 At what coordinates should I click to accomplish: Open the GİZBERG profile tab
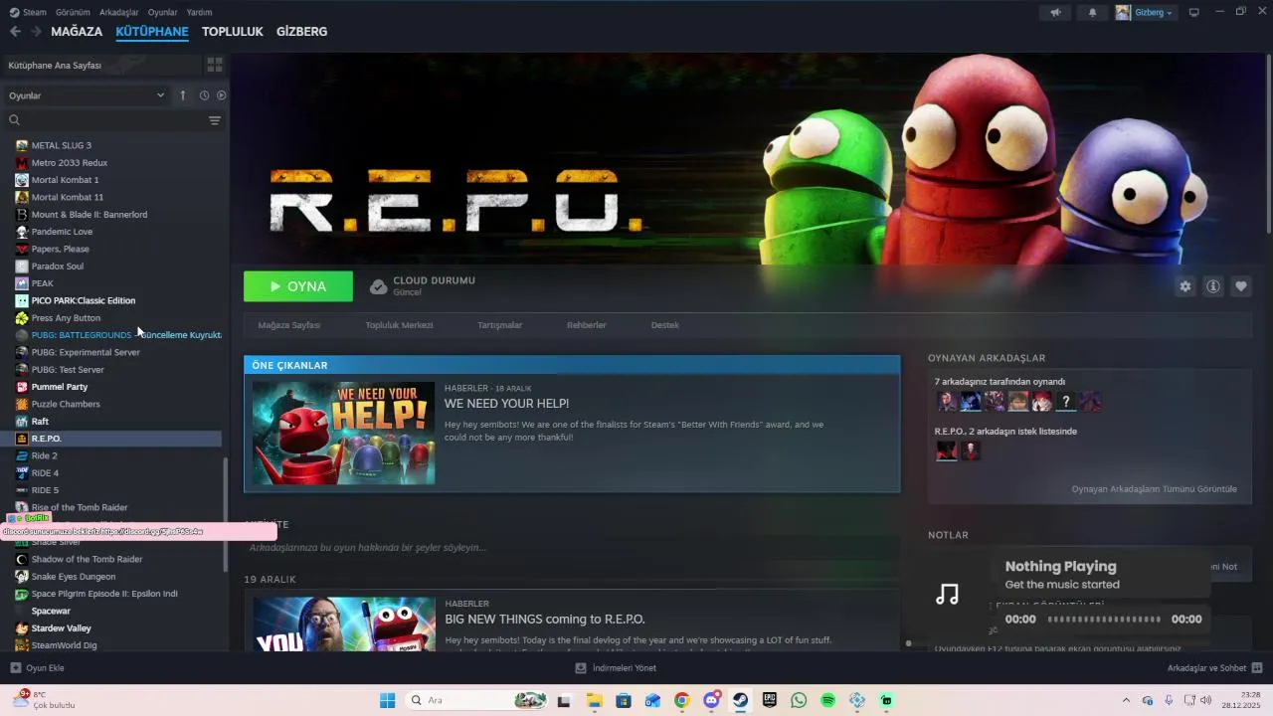301,32
